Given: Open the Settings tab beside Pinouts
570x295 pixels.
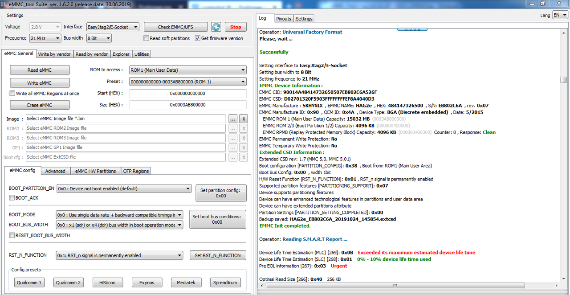Looking at the screenshot, I should point(304,19).
